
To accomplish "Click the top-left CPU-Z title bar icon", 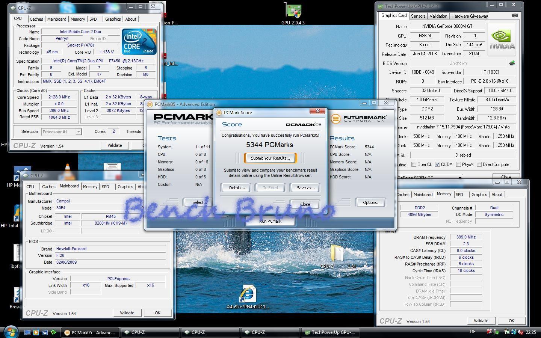I will (14, 8).
